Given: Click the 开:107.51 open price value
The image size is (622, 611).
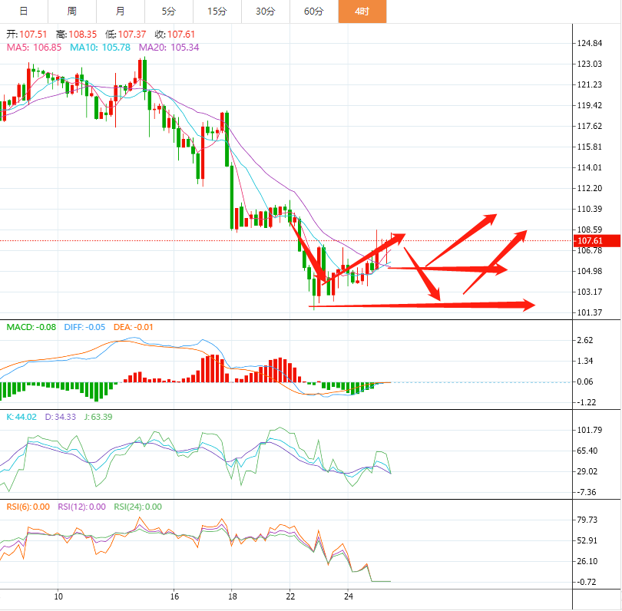Looking at the screenshot, I should tap(27, 35).
